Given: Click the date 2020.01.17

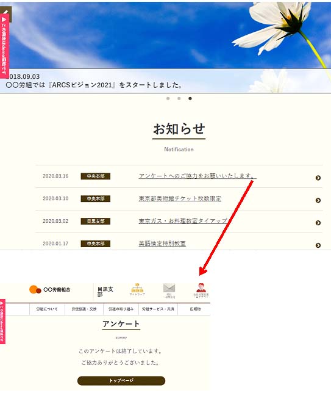Looking at the screenshot, I should [x=55, y=243].
